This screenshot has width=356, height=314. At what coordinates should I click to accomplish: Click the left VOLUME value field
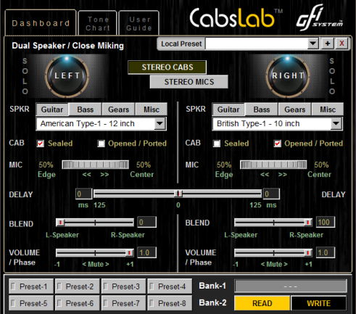(146, 252)
